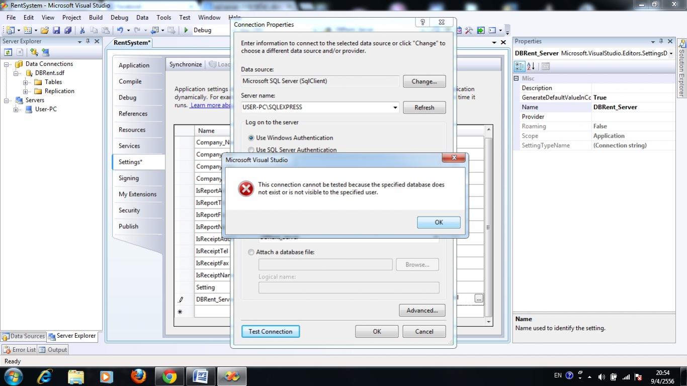Switch to the Error List tab
Viewport: 687px width, 386px height.
[x=20, y=350]
